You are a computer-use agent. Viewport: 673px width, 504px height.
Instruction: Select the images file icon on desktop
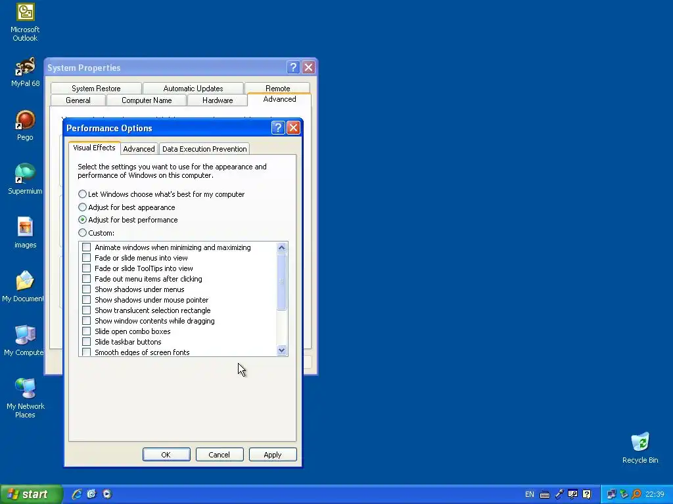coord(25,233)
